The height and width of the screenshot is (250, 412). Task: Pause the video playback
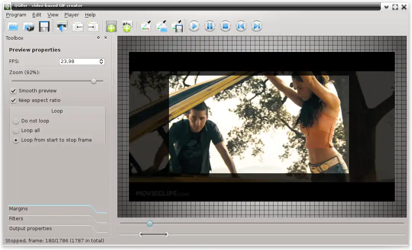[209, 26]
